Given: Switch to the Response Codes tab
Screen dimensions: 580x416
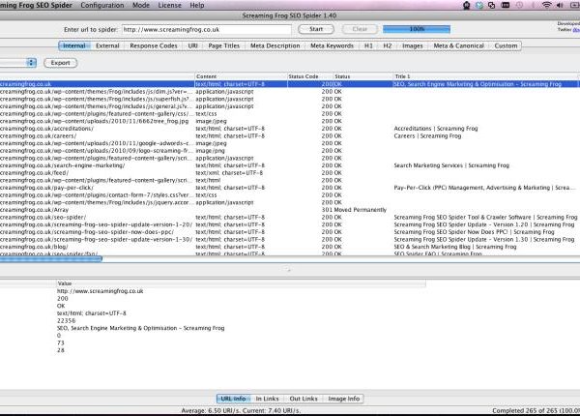Looking at the screenshot, I should tap(154, 45).
